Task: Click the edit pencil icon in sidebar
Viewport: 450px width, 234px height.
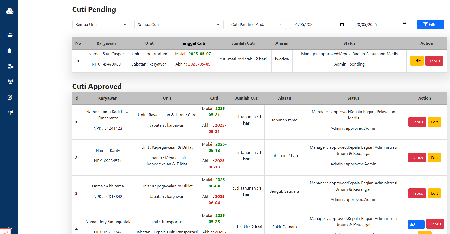Action: (10, 97)
